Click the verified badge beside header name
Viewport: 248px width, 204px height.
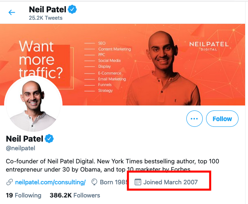click(72, 9)
